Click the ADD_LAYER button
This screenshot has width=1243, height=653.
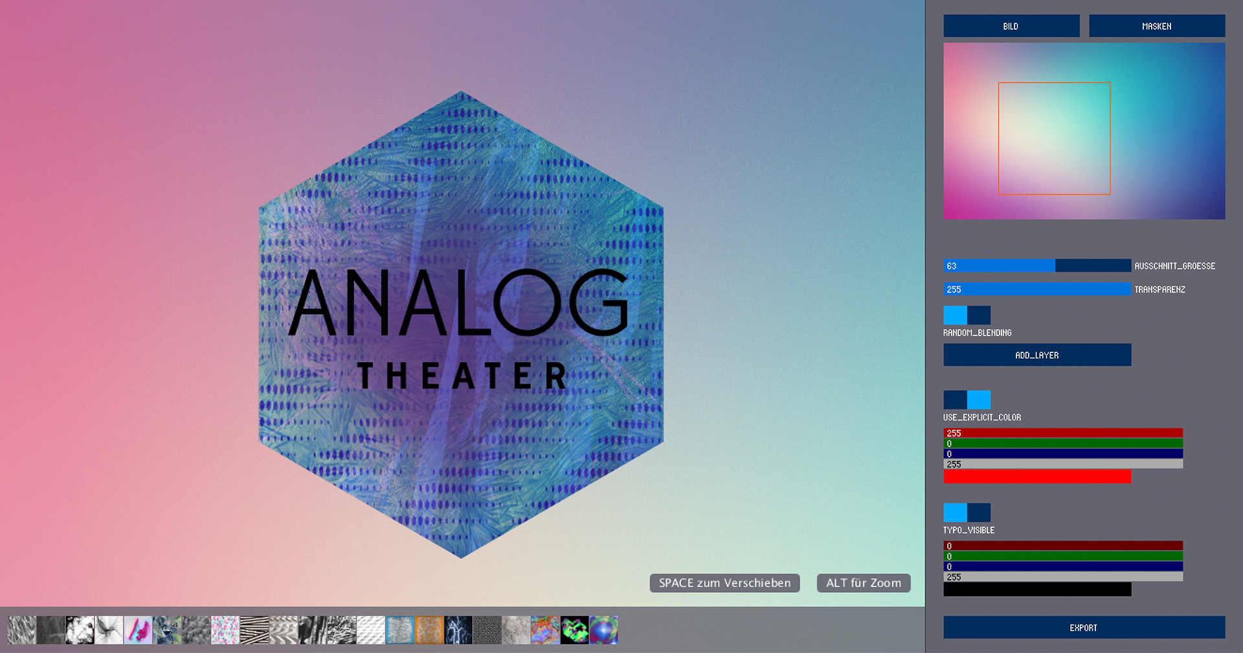tap(1037, 355)
